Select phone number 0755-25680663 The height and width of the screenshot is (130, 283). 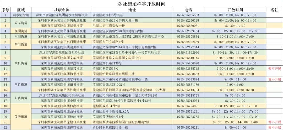point(188,74)
